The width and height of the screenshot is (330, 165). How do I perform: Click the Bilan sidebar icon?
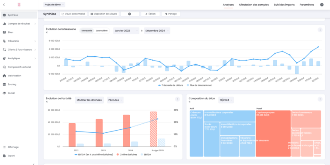tap(4, 32)
